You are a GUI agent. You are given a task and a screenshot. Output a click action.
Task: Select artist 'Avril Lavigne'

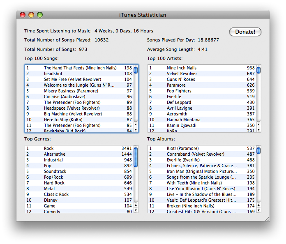[202, 108]
